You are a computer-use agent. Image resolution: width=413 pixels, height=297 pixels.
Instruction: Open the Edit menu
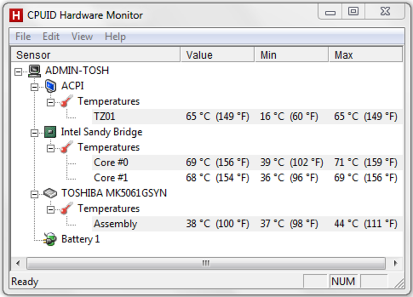[x=51, y=37]
